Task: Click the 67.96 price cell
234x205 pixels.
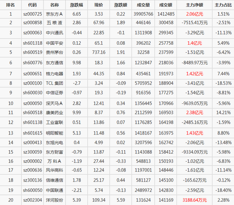Action: pos(99,23)
